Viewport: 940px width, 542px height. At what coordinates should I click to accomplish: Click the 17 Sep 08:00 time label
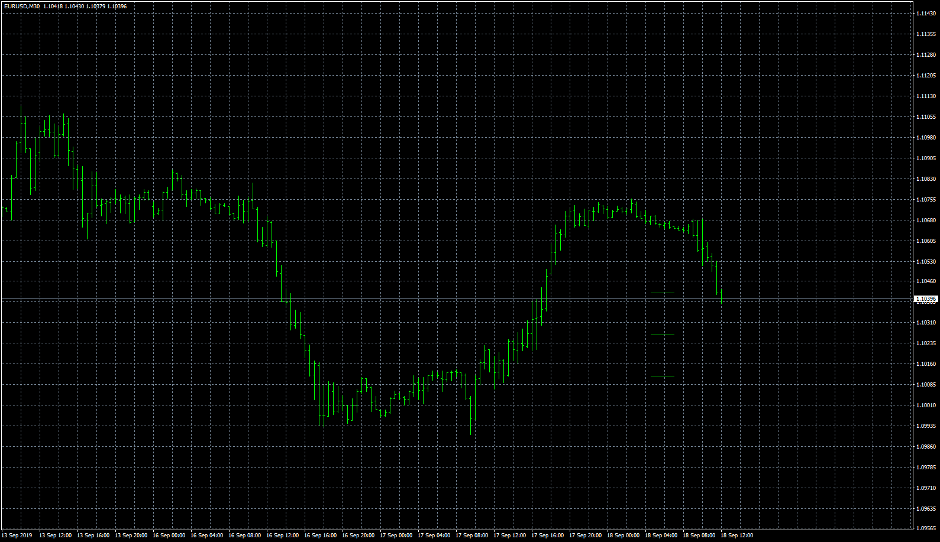[472, 535]
